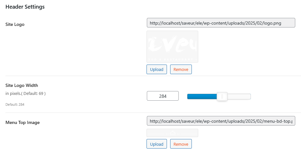Click the Site Logo preview thumbnail
Viewport: 301px width, 154px height.
click(x=172, y=47)
